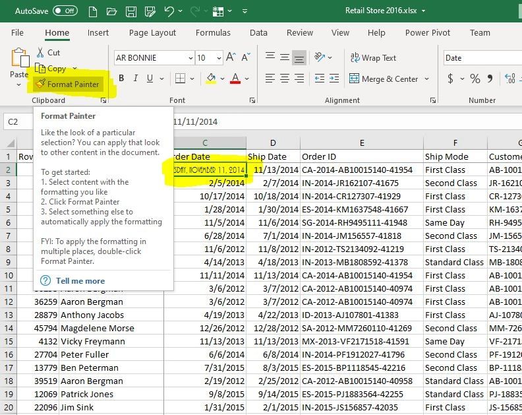
Task: Toggle the AutoSave switch
Action: point(65,11)
